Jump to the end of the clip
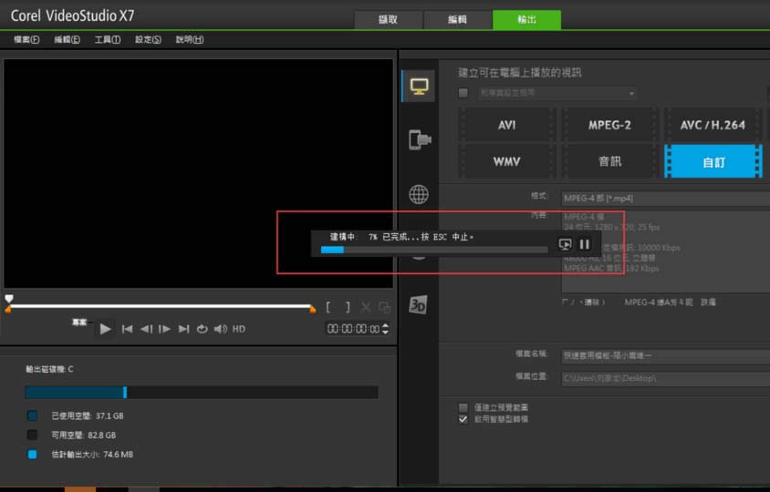Screen dimensions: 770x492 coord(183,329)
